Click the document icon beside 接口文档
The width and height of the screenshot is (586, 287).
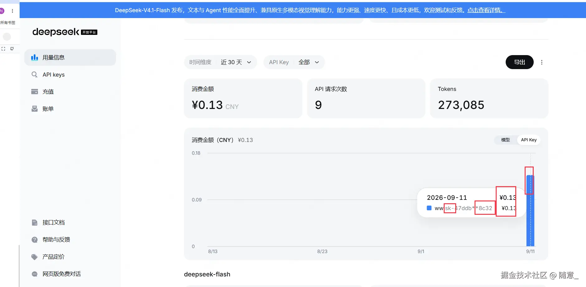point(35,222)
